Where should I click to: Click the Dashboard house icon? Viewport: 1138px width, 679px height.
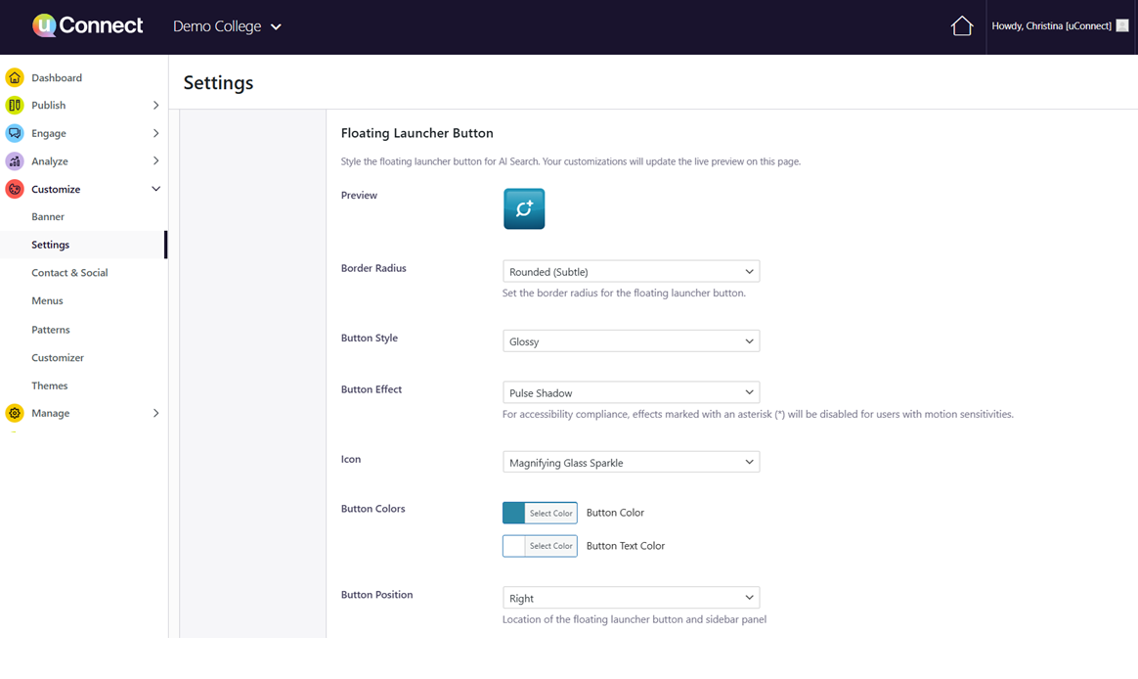[15, 77]
